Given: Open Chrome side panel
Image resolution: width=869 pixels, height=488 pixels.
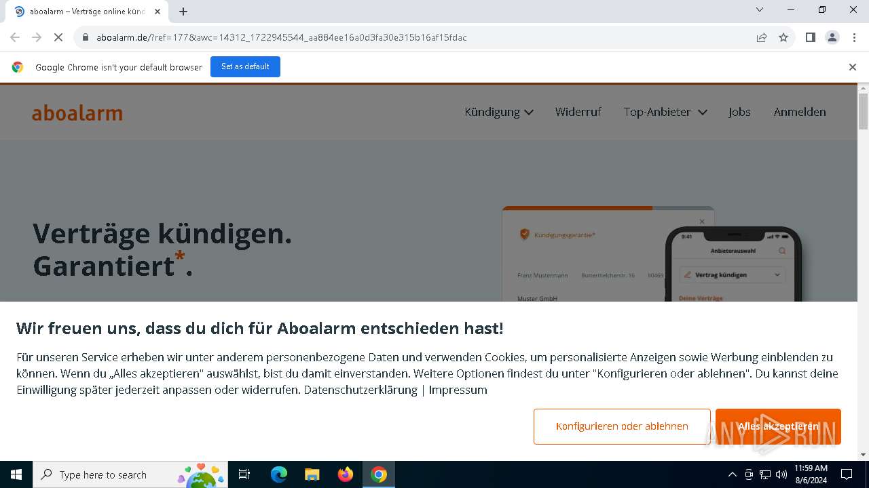Looking at the screenshot, I should (810, 37).
